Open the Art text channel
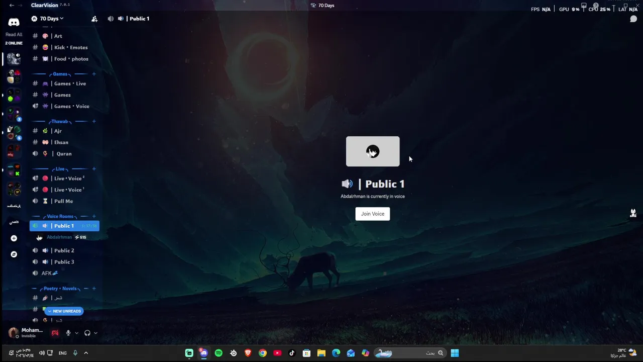Viewport: 643px width, 362px height. 64,36
